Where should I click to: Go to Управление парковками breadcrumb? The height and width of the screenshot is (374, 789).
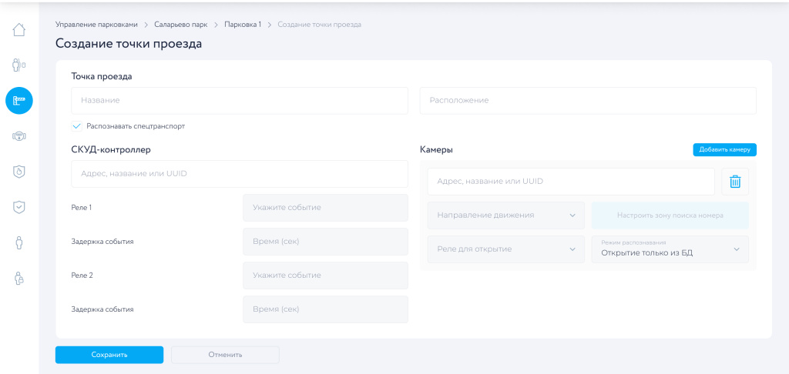pyautogui.click(x=96, y=25)
